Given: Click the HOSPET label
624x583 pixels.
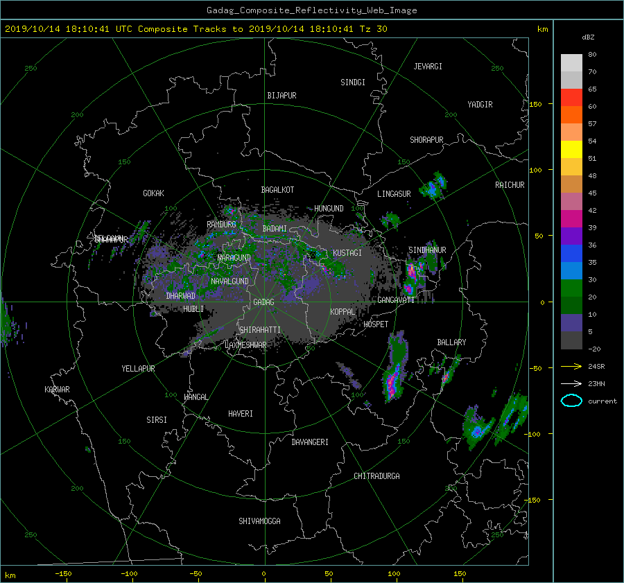Looking at the screenshot, I should coord(376,324).
